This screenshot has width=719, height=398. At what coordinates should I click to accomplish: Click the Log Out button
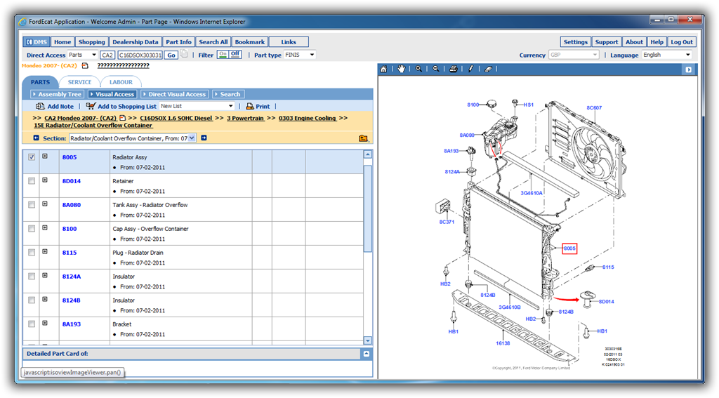tap(682, 41)
